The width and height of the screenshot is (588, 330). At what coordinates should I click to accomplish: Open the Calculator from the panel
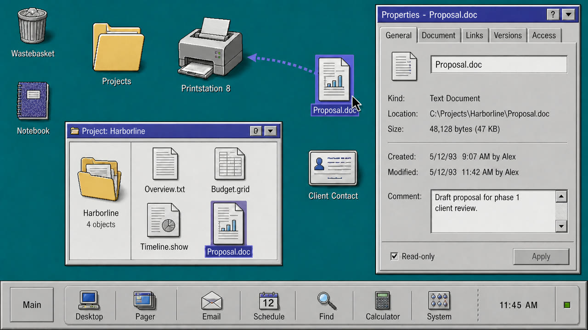pos(383,305)
